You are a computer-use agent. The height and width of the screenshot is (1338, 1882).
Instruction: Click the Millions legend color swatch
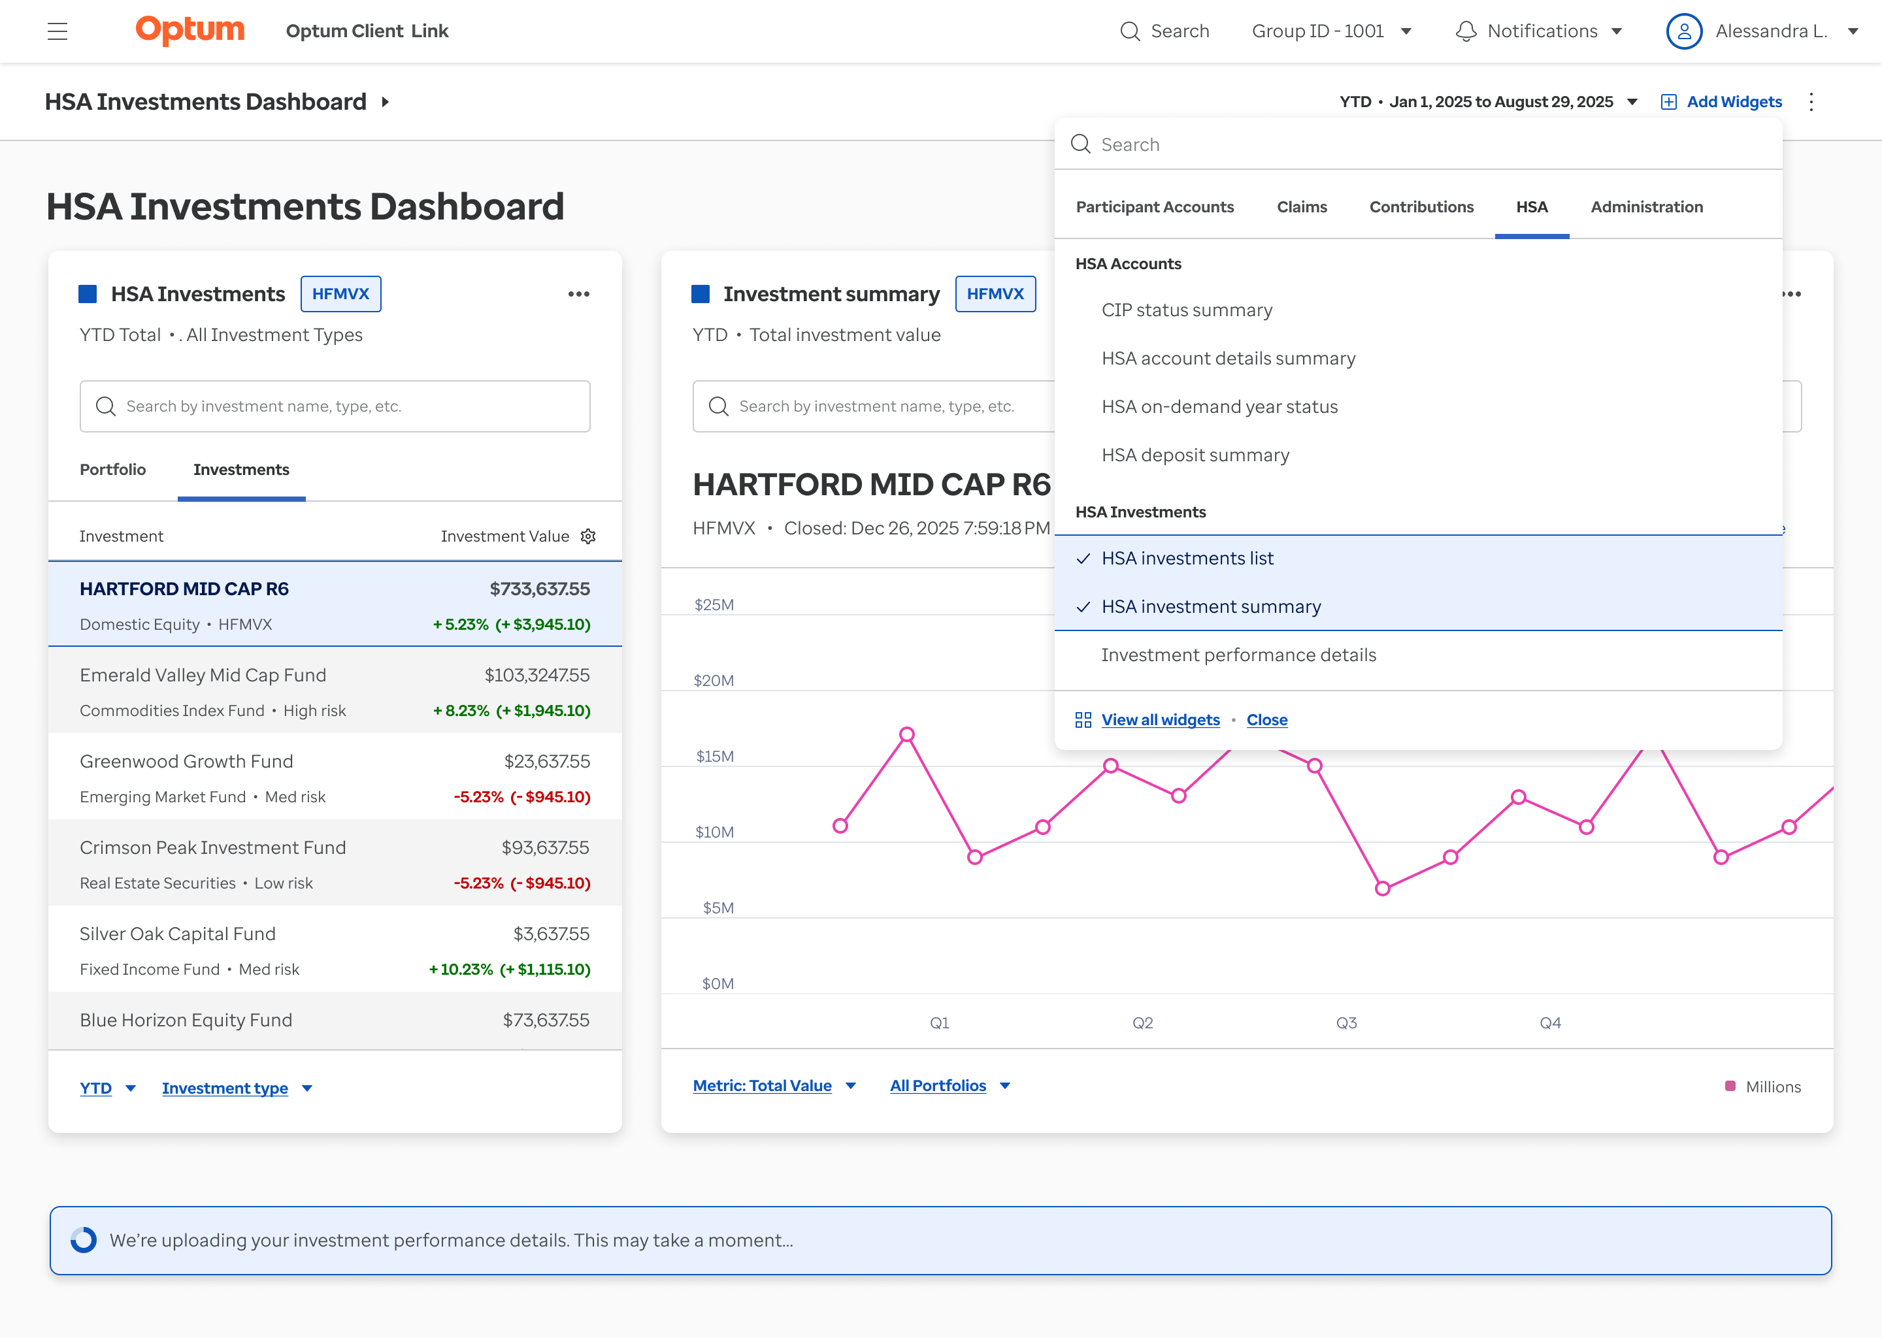tap(1730, 1086)
